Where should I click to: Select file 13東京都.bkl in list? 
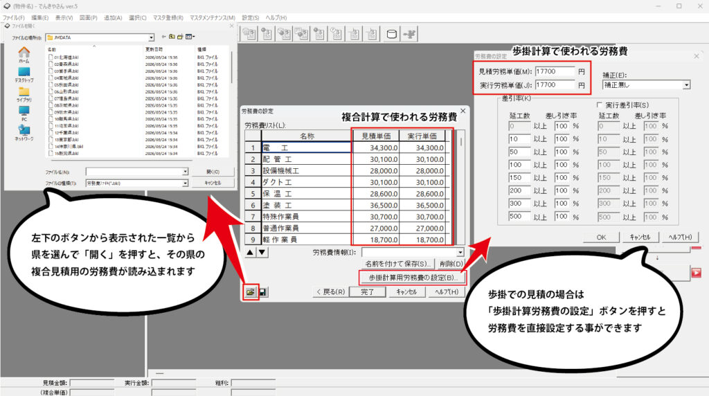(x=66, y=140)
